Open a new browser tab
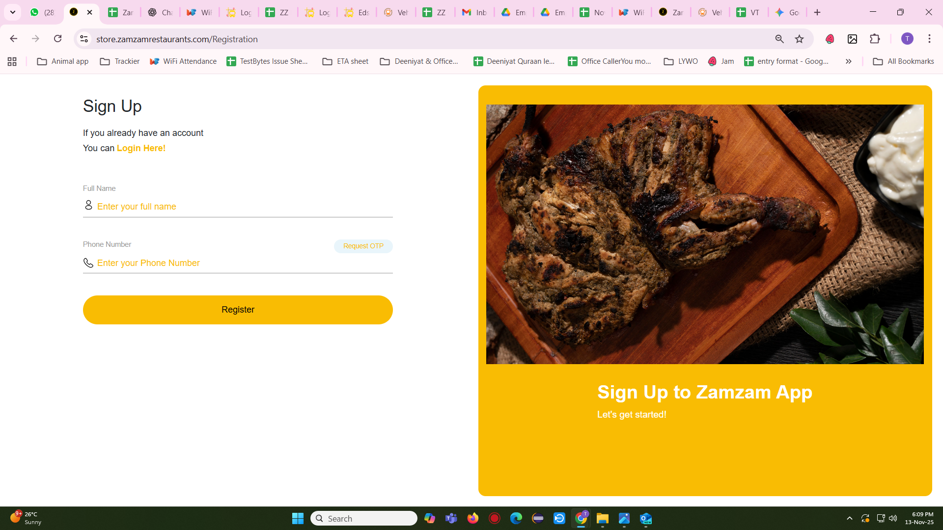 pos(817,12)
